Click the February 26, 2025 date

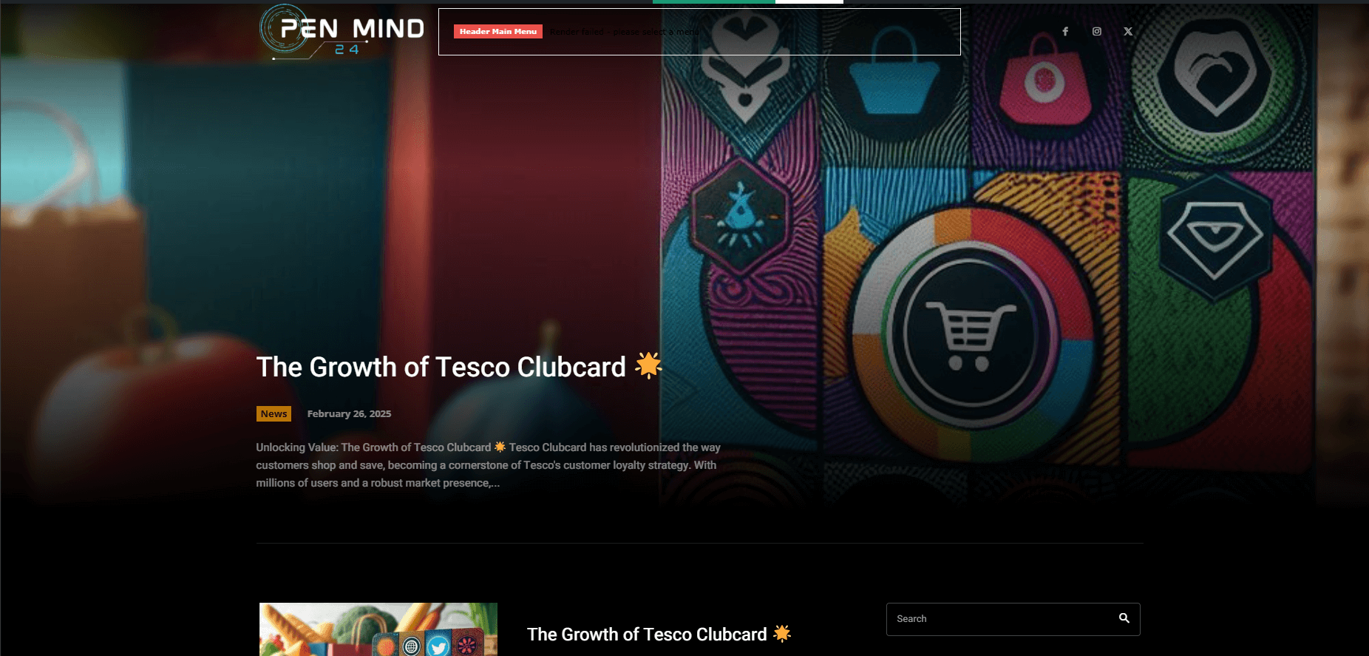pyautogui.click(x=349, y=413)
